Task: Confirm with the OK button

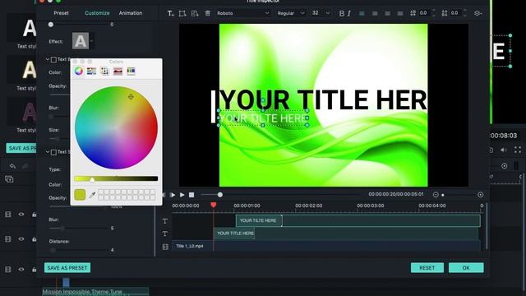Action: tap(466, 268)
